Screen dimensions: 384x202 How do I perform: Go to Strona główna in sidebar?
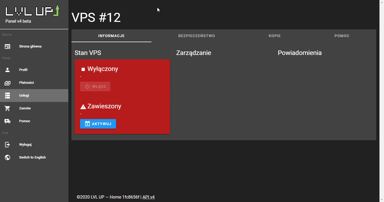30,46
